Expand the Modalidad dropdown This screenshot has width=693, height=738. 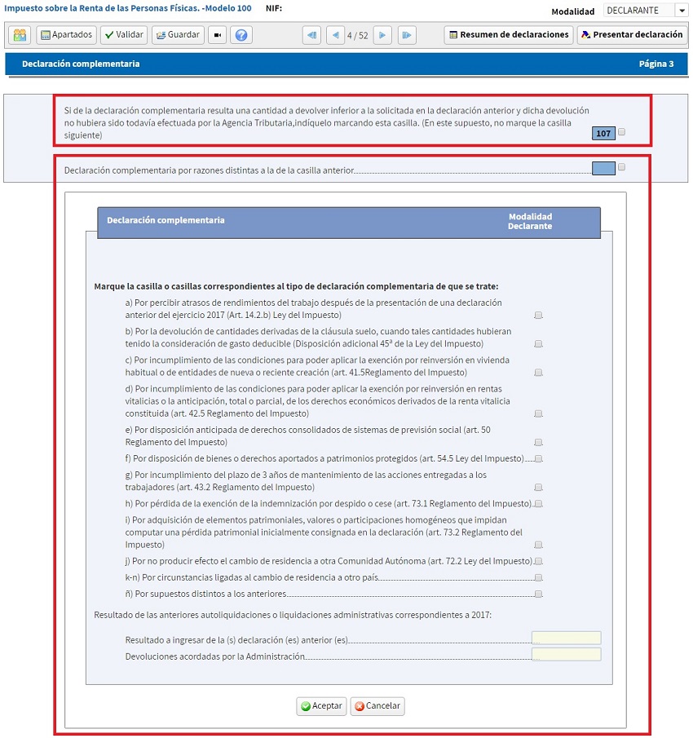(x=682, y=11)
